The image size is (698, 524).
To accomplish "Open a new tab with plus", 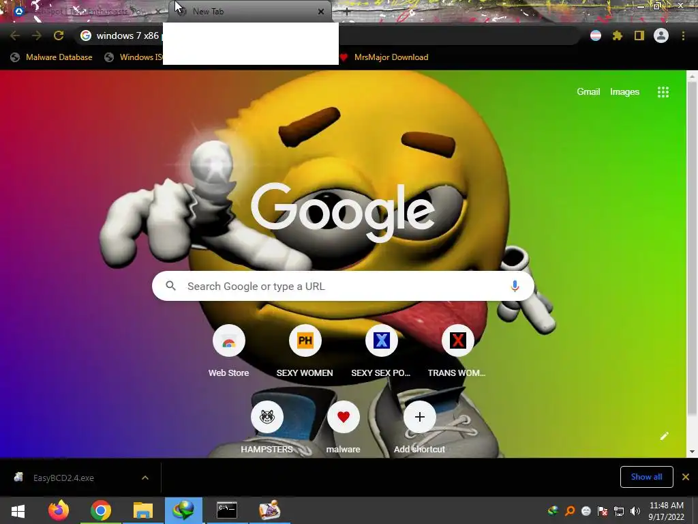I will pos(347,12).
